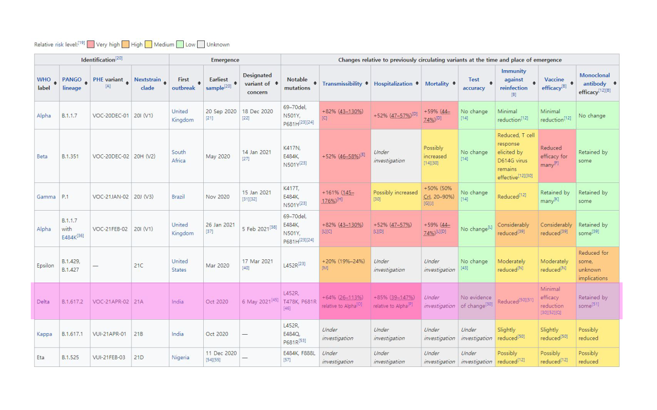Open the Gamma variant link
Viewport: 657px width, 410px height.
(x=46, y=197)
